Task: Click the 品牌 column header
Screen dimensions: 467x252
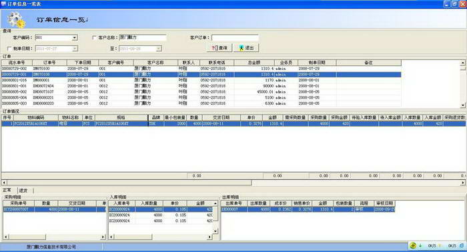Action: (x=156, y=117)
